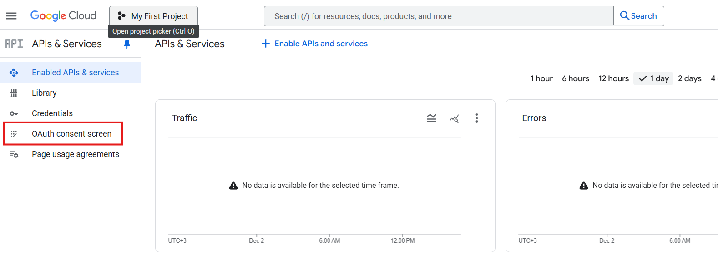Image resolution: width=718 pixels, height=255 pixels.
Task: Select the 1 hour time range
Action: click(x=541, y=78)
